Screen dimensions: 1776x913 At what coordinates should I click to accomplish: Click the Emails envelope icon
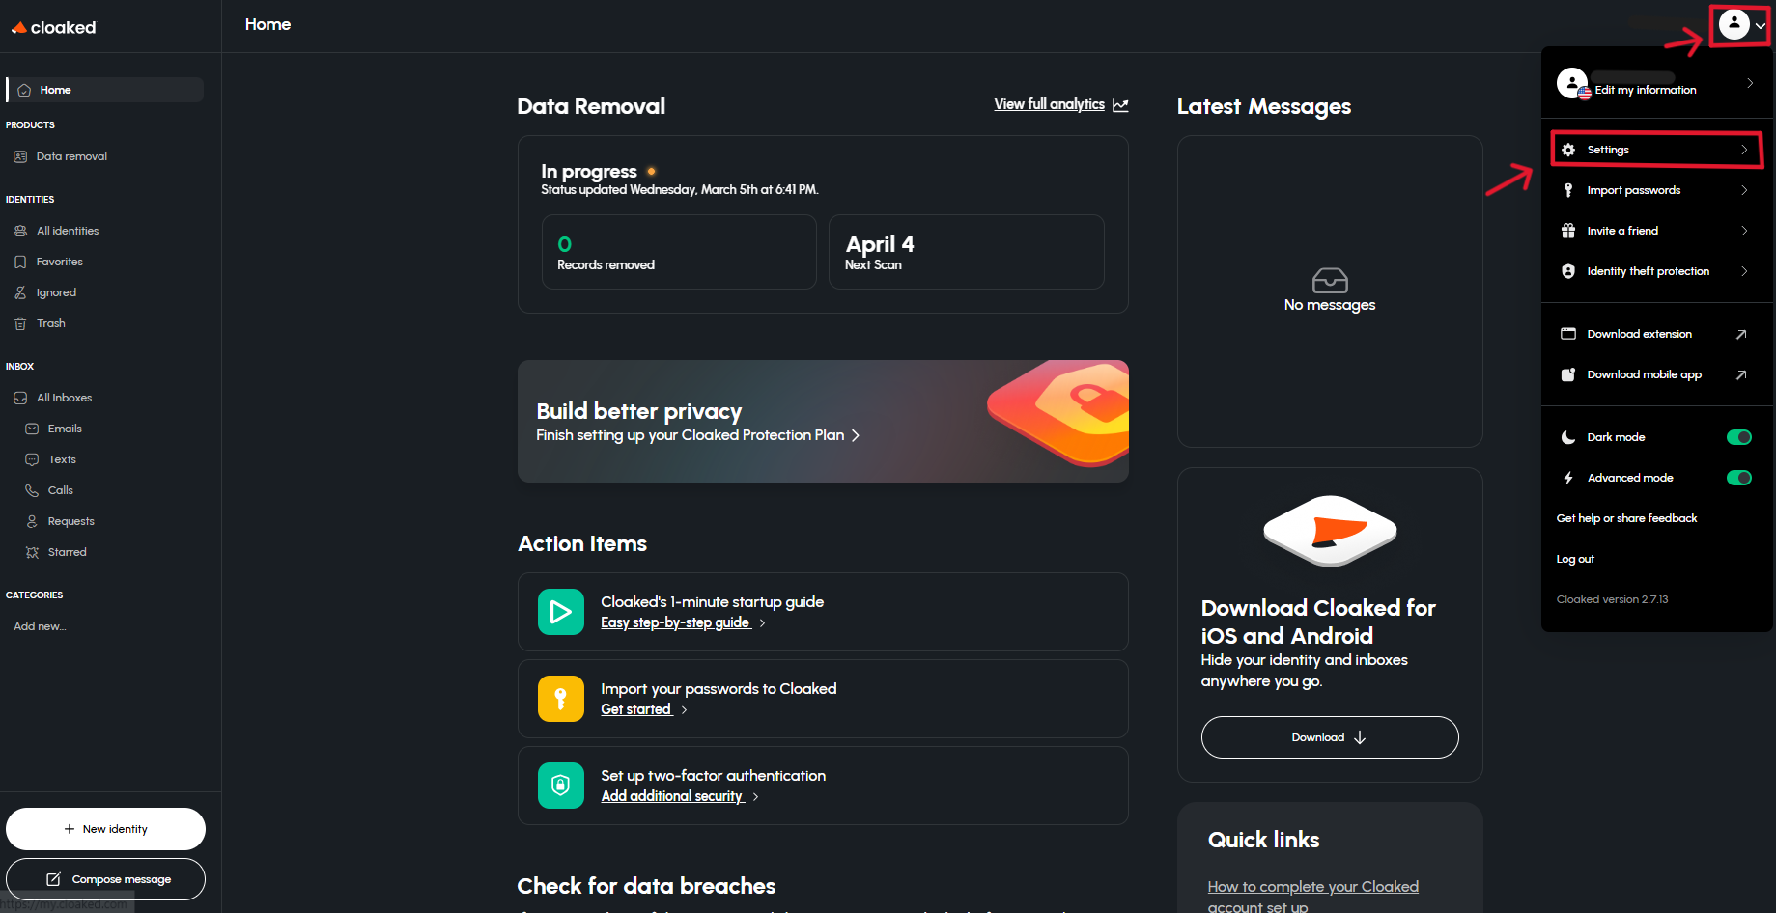pos(32,429)
